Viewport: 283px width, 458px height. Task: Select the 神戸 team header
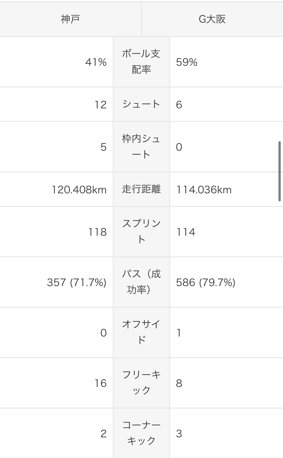point(70,19)
